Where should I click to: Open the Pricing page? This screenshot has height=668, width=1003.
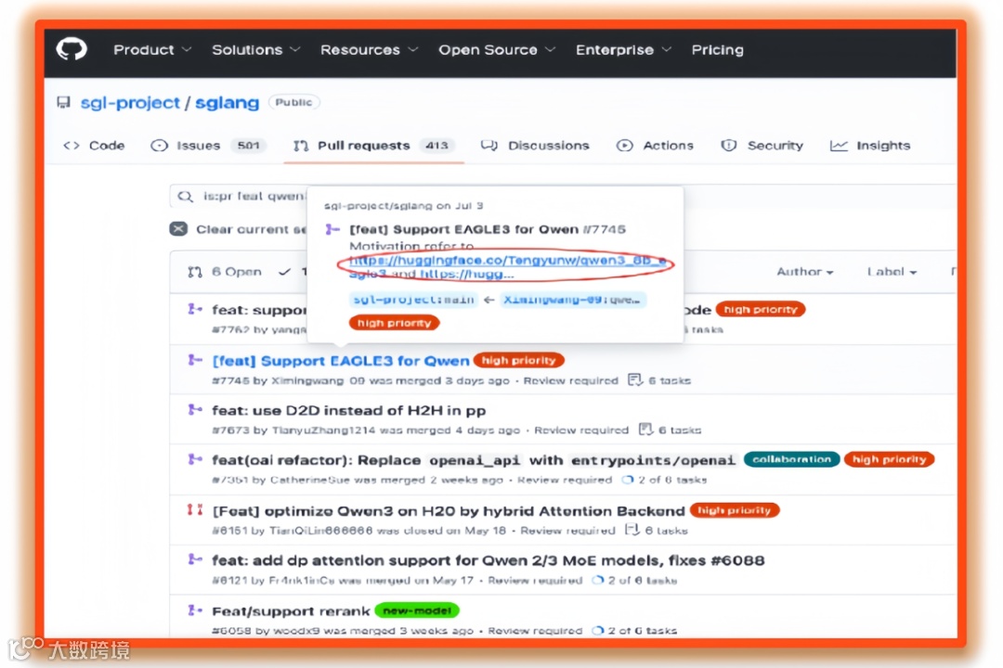tap(717, 50)
